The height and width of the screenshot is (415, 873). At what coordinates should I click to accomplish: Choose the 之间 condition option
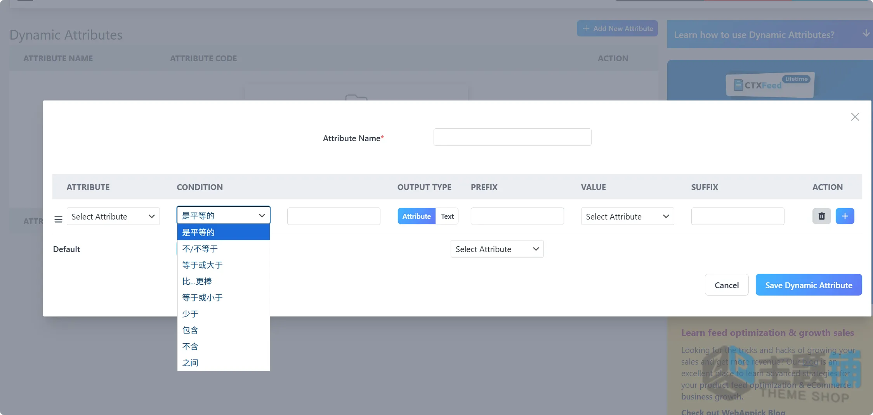[x=223, y=363]
